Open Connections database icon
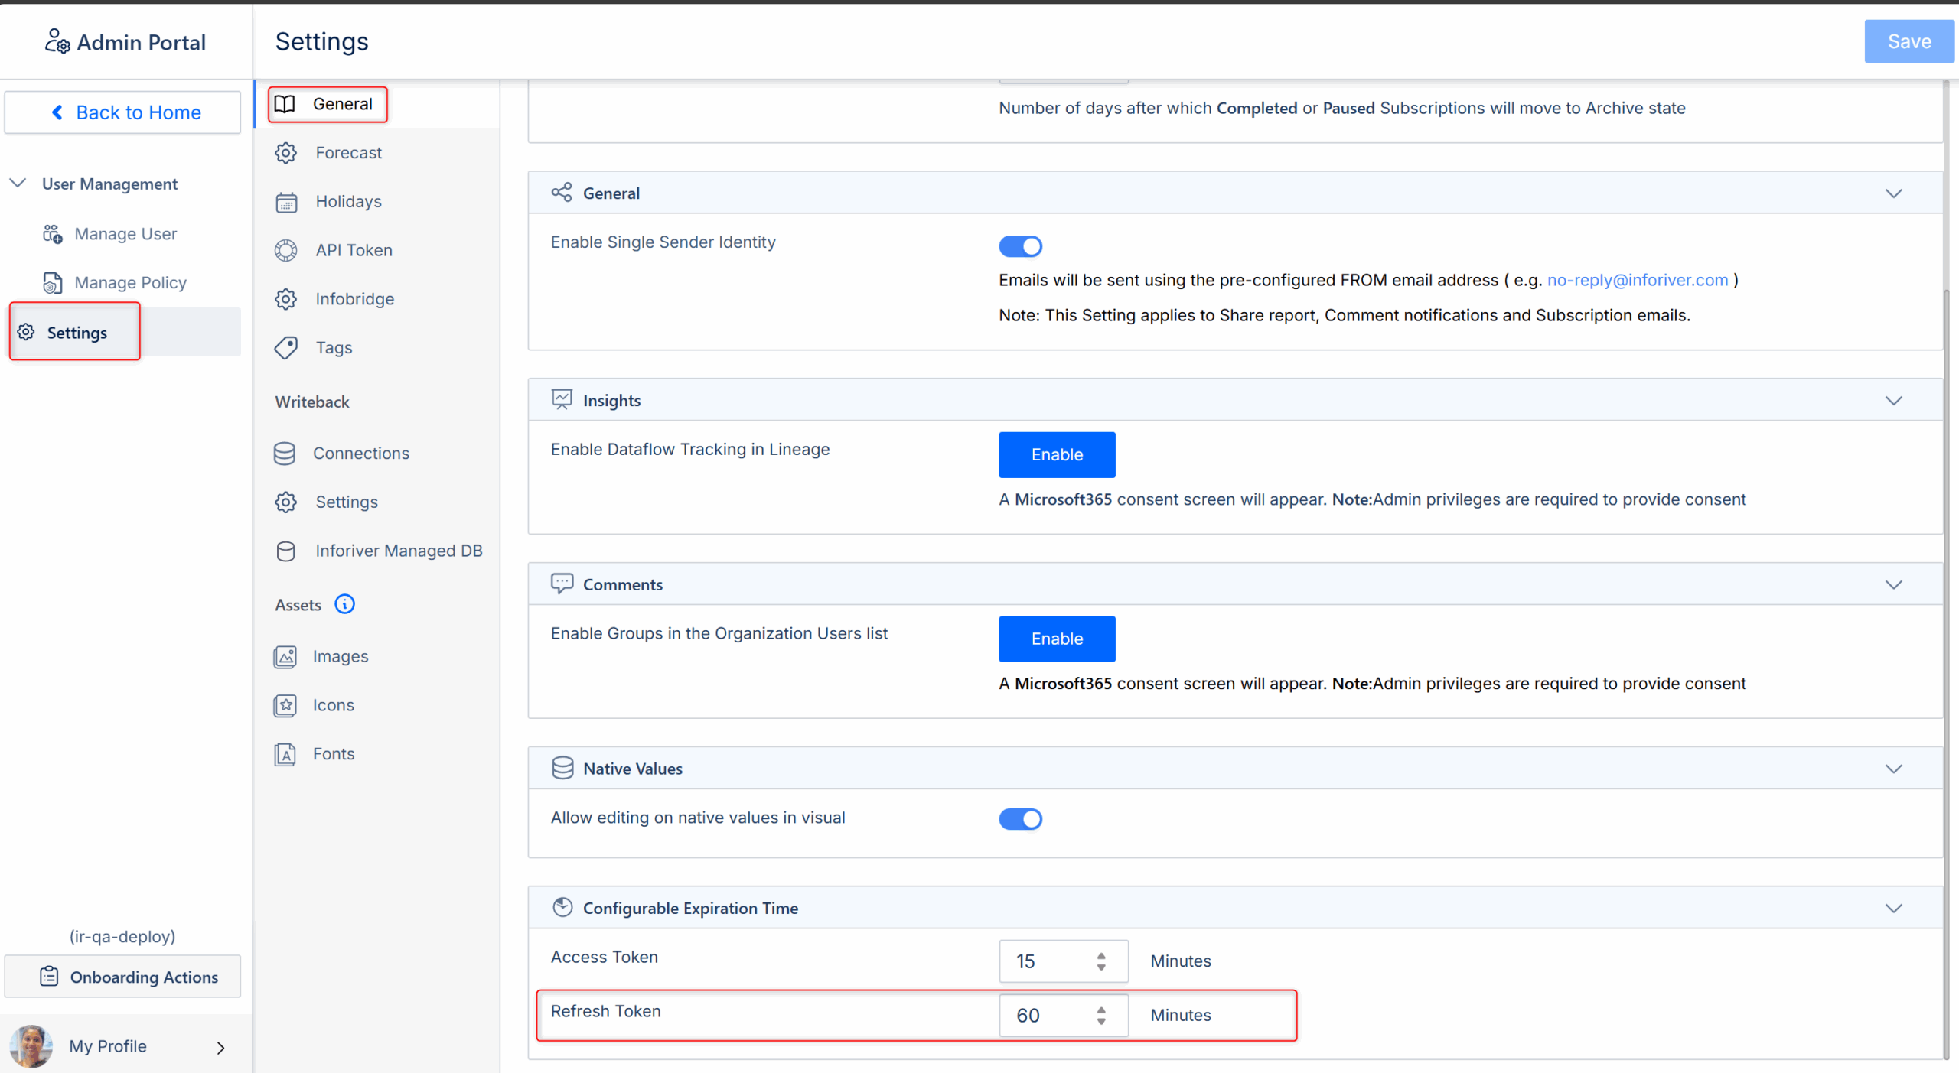The height and width of the screenshot is (1073, 1959). tap(285, 453)
